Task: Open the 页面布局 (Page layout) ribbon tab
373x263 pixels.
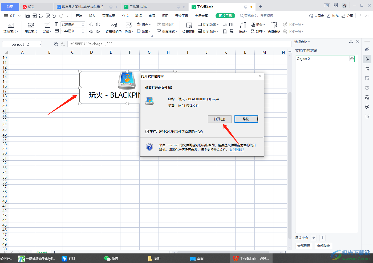Action: [109, 16]
